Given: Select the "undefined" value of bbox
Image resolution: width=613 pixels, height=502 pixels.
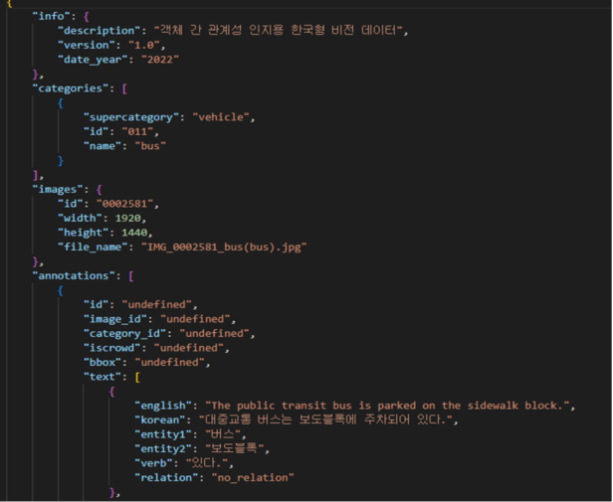Looking at the screenshot, I should (169, 363).
